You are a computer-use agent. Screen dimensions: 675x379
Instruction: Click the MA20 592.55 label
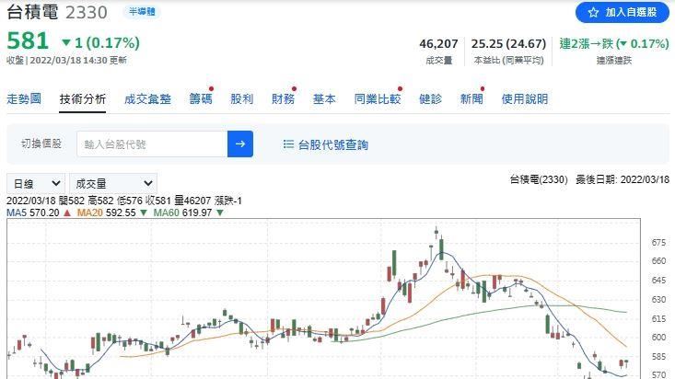click(106, 212)
